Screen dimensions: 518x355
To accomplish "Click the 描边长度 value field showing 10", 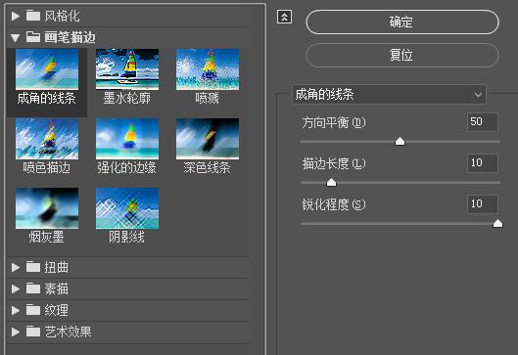I will (483, 163).
